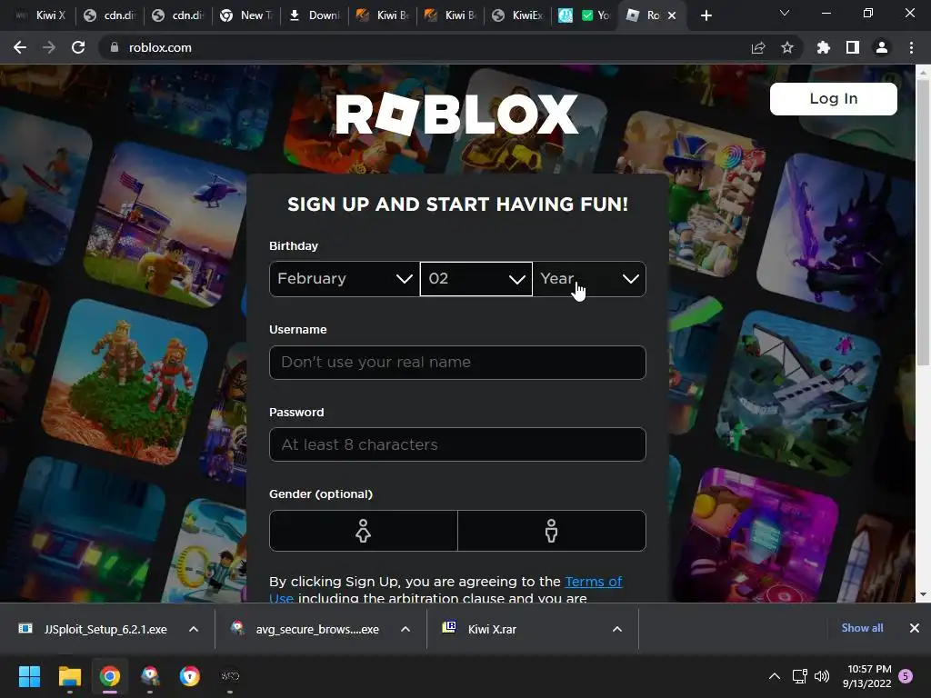Open File Explorer from the taskbar
Image resolution: width=931 pixels, height=698 pixels.
69,676
